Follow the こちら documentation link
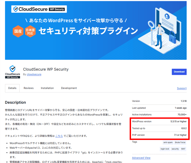Screen dimensions: 191x163 pos(59,136)
